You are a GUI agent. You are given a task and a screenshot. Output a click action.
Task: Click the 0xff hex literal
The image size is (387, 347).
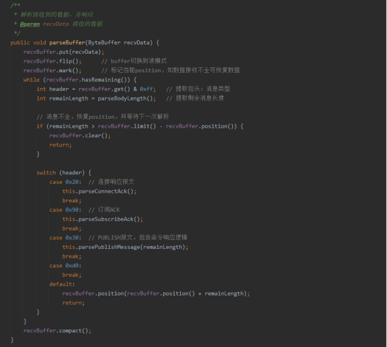pyautogui.click(x=146, y=89)
